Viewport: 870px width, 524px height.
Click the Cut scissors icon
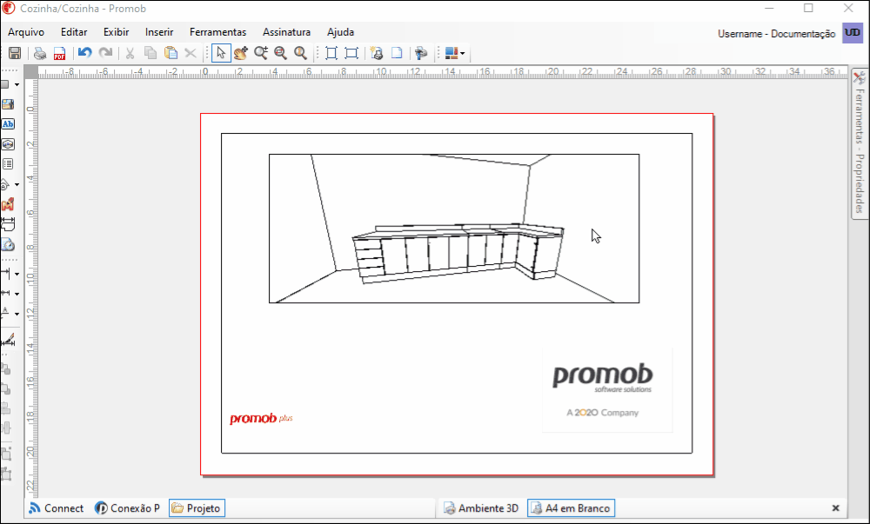click(130, 53)
